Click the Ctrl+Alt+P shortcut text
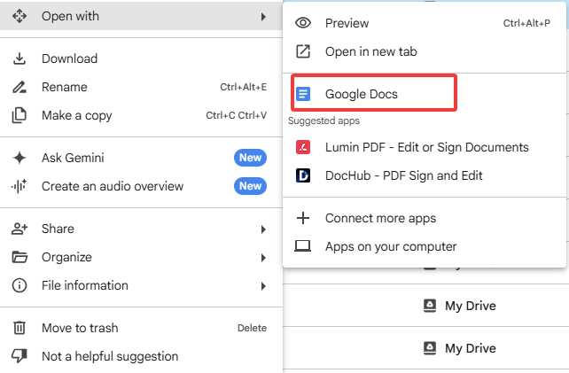 (526, 23)
